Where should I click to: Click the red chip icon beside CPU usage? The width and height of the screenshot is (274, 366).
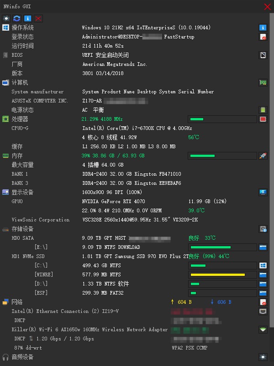pyautogui.click(x=263, y=119)
